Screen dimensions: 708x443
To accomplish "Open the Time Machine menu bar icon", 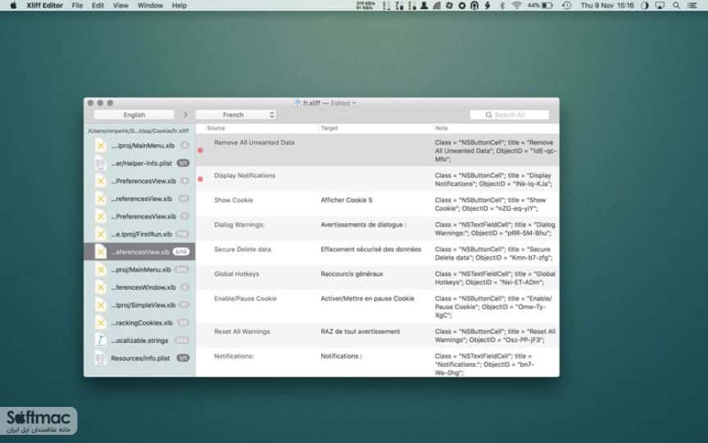I will pyautogui.click(x=567, y=6).
